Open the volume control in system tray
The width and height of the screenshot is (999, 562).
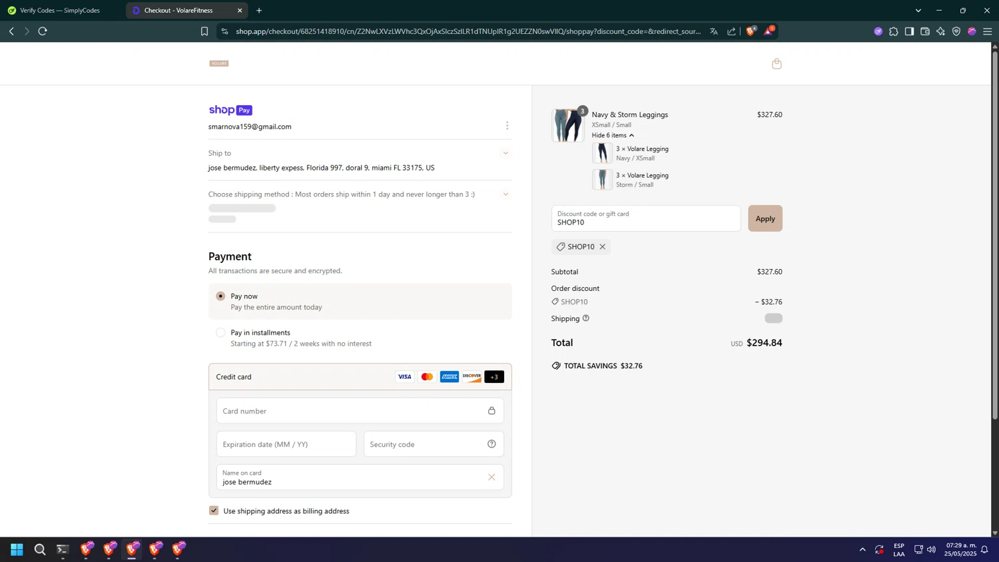click(x=931, y=549)
